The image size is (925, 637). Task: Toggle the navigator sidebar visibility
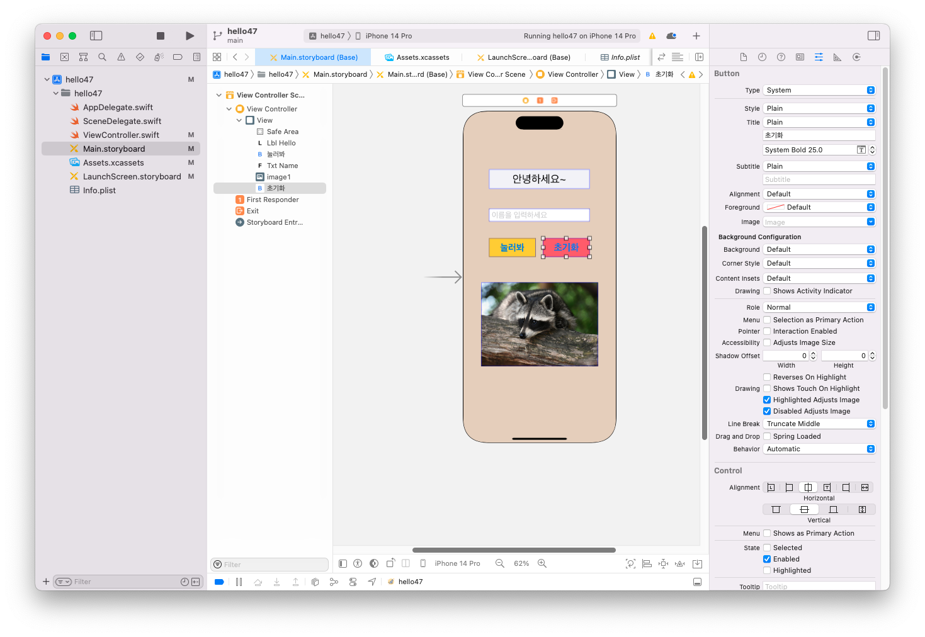(96, 36)
